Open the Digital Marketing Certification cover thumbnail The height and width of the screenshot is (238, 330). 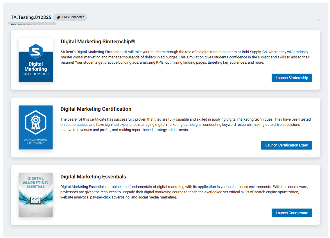tap(35, 127)
